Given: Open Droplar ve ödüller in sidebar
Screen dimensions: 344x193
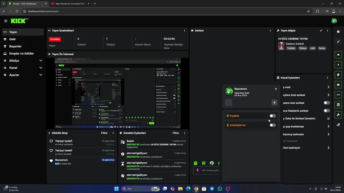Looking at the screenshot, I should point(23,53).
